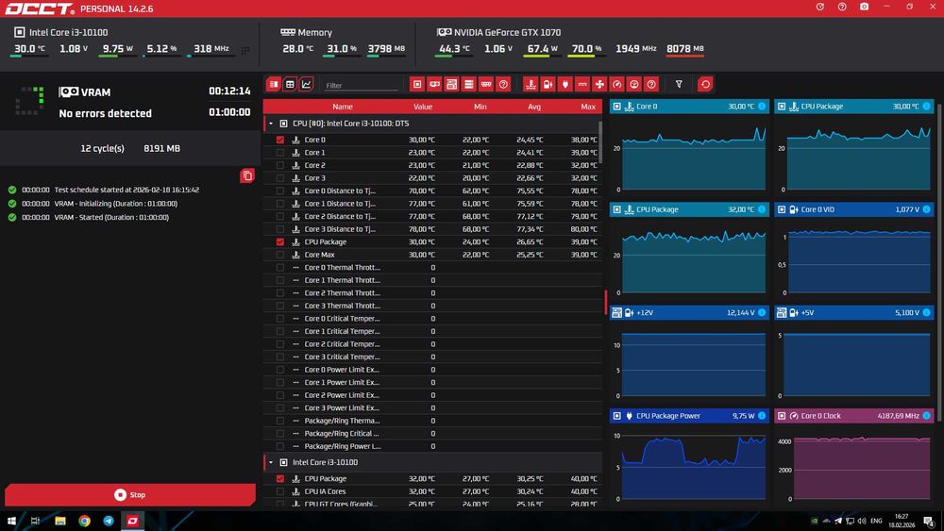This screenshot has width=944, height=531.
Task: Switch to the table-only monitoring view
Action: (x=290, y=84)
